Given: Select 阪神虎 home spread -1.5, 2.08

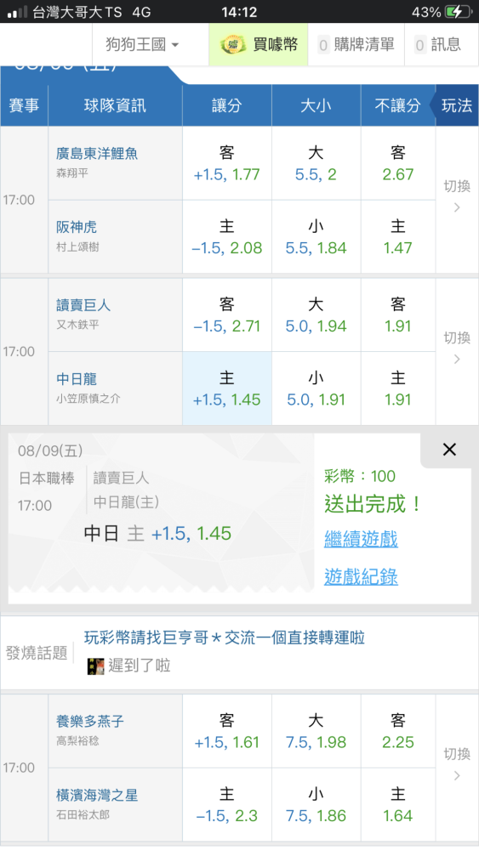Looking at the screenshot, I should tap(227, 237).
